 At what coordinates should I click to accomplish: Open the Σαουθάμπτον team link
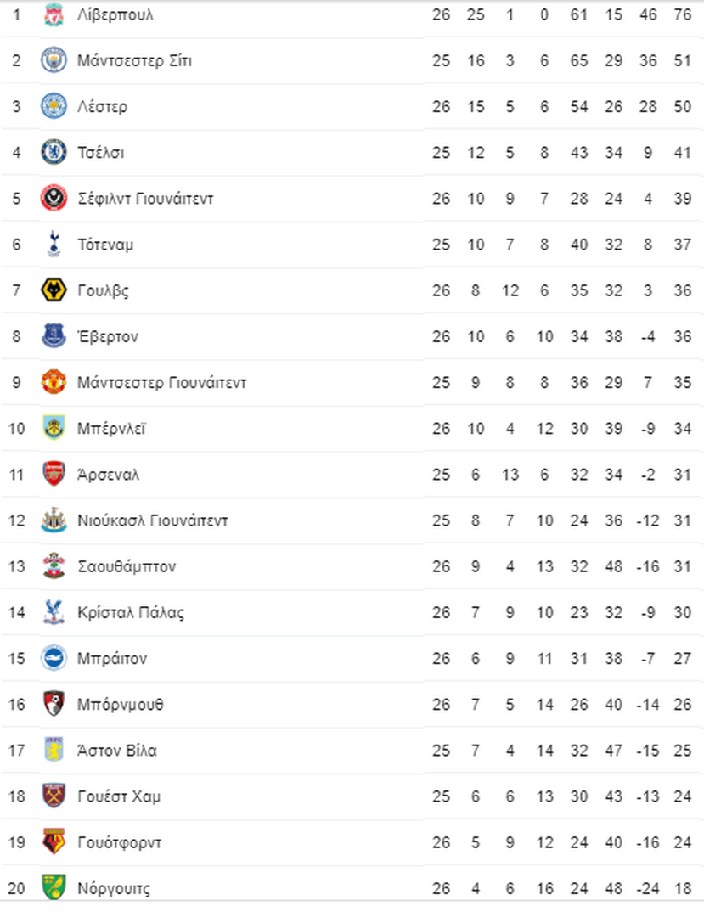127,566
